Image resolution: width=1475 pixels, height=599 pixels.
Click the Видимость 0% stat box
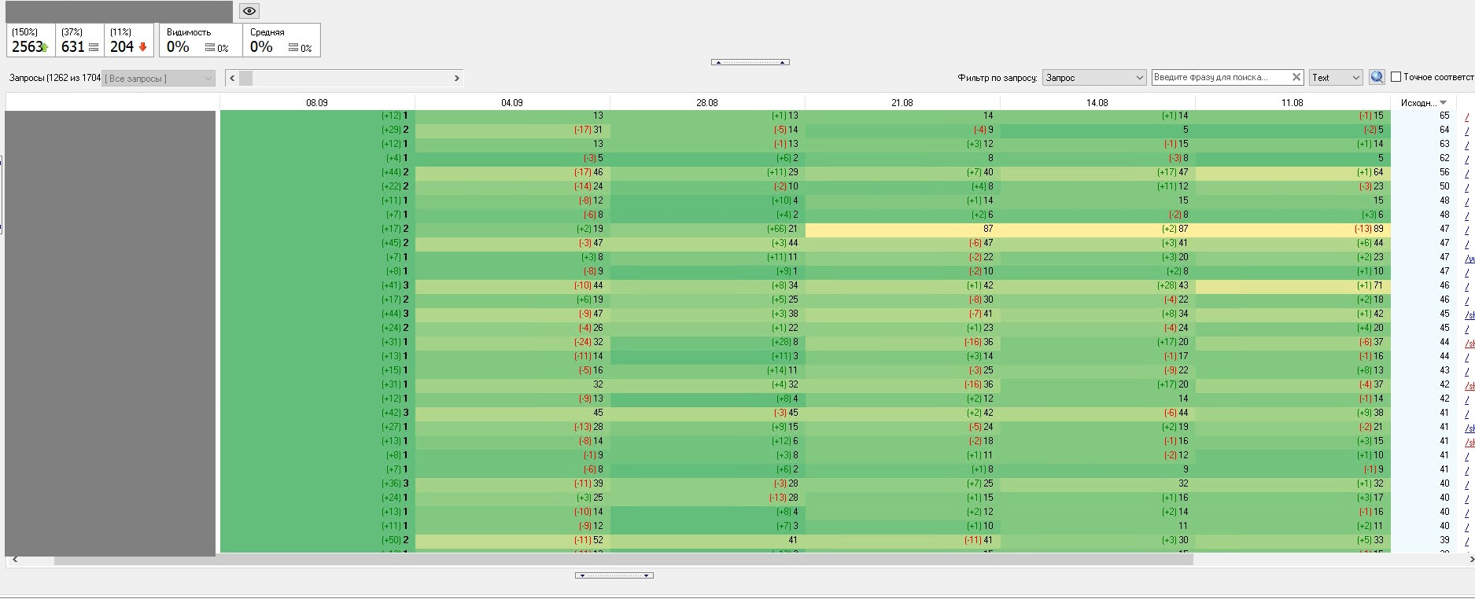200,41
